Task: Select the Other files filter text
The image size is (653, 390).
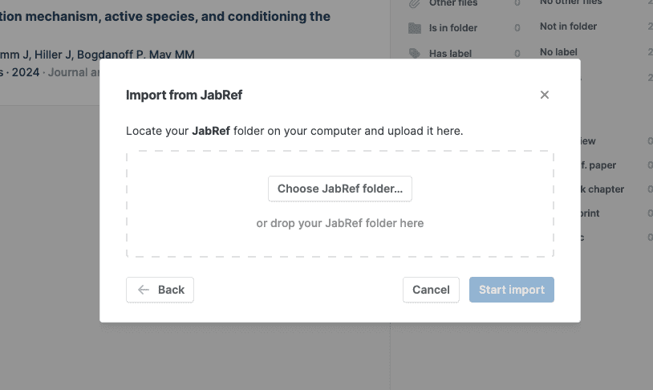Action: [453, 4]
